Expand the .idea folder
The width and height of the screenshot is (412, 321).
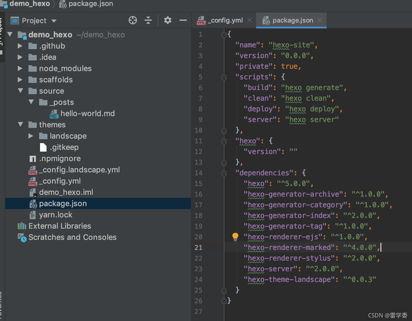20,57
